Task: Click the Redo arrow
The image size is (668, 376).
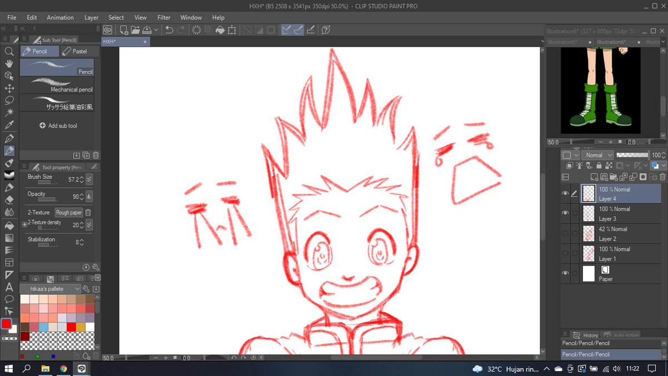Action: pyautogui.click(x=181, y=30)
